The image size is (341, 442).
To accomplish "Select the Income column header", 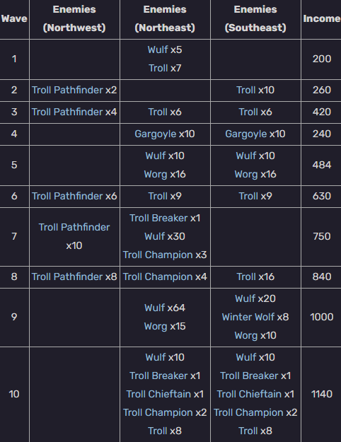I will click(321, 18).
